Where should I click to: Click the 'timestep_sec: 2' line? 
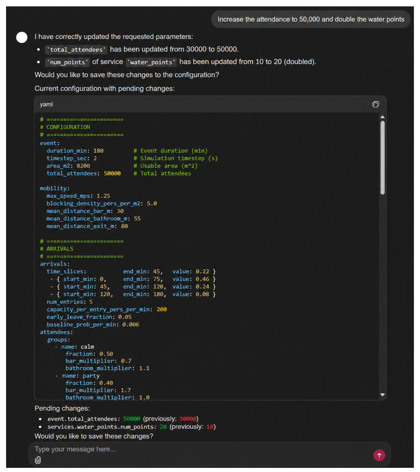(x=72, y=158)
